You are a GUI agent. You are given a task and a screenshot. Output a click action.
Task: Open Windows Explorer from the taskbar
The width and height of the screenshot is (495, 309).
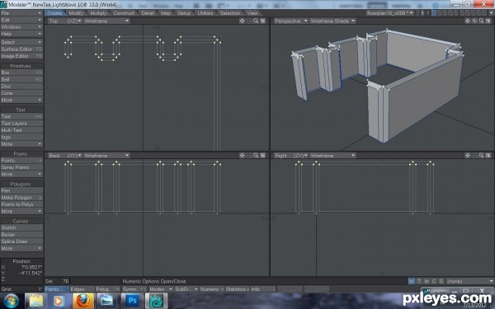click(36, 301)
